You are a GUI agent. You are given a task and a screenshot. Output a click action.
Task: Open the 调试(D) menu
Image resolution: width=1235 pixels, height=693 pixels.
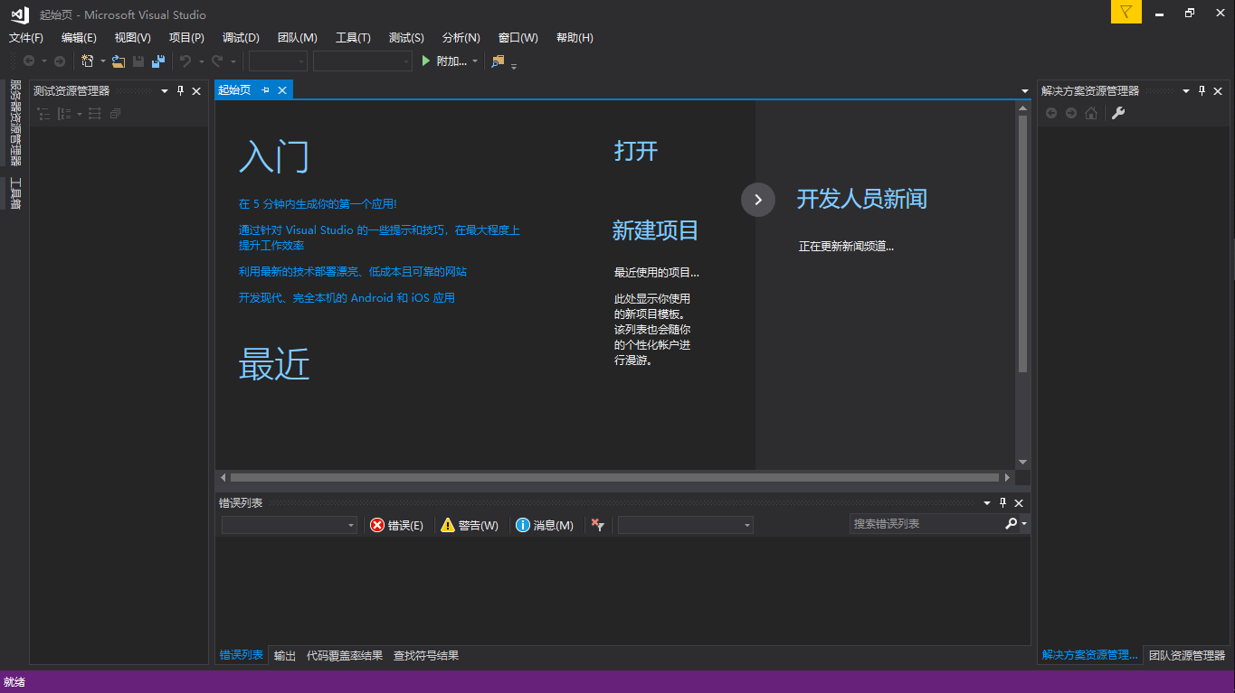[x=241, y=38]
